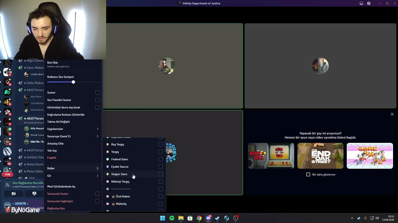
Task: Select the speaker icon of Relax Room channel
Action: (x=21, y=164)
